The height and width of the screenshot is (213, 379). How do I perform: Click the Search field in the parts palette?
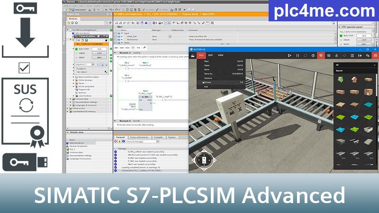355,71
